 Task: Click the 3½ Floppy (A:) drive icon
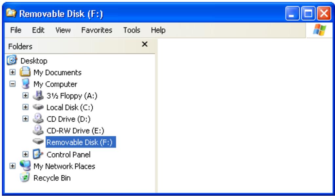point(39,96)
